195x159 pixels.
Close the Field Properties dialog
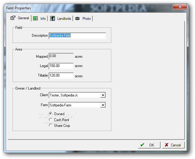point(180,7)
